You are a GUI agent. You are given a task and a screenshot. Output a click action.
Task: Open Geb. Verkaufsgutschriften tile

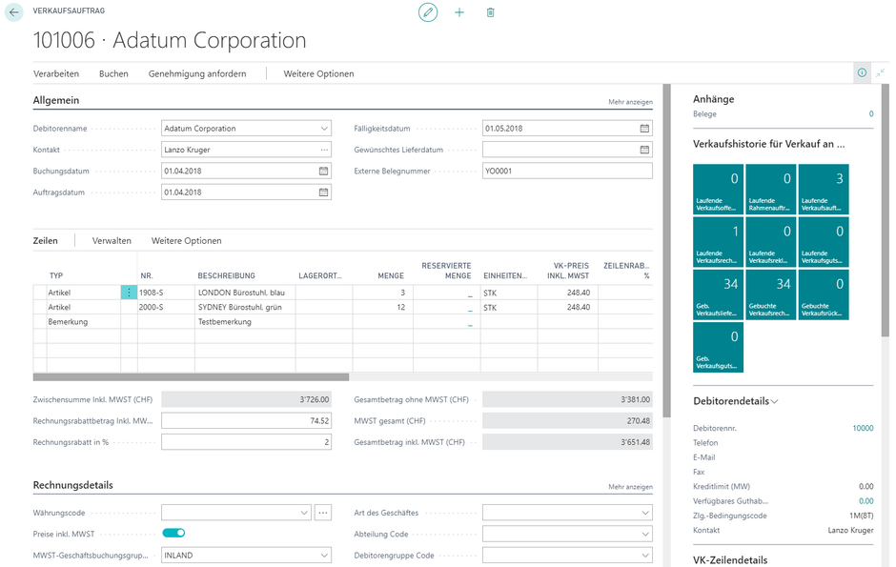coord(719,347)
